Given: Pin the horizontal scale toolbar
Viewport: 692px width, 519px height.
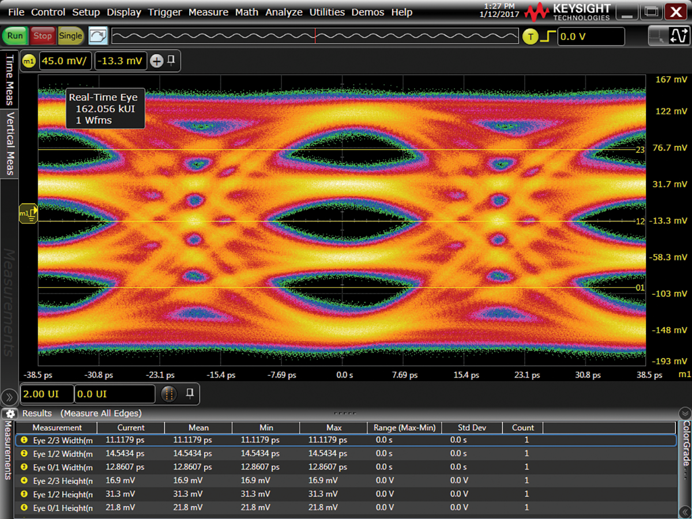Looking at the screenshot, I should pyautogui.click(x=190, y=393).
